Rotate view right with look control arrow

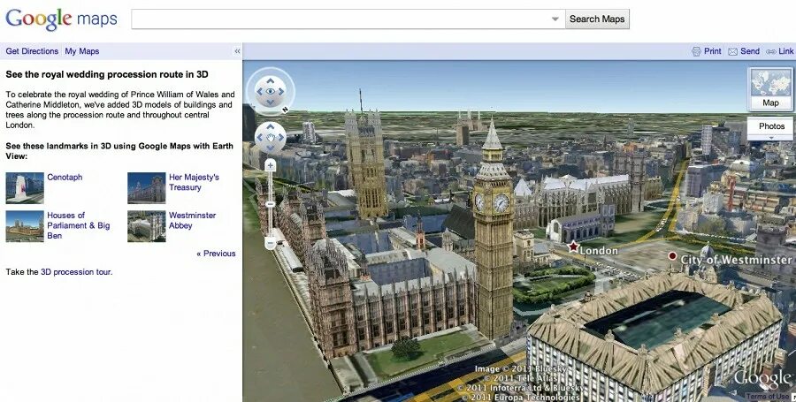[x=280, y=92]
